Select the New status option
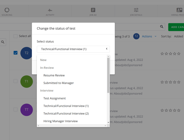This screenshot has height=140, width=184. [x=43, y=60]
